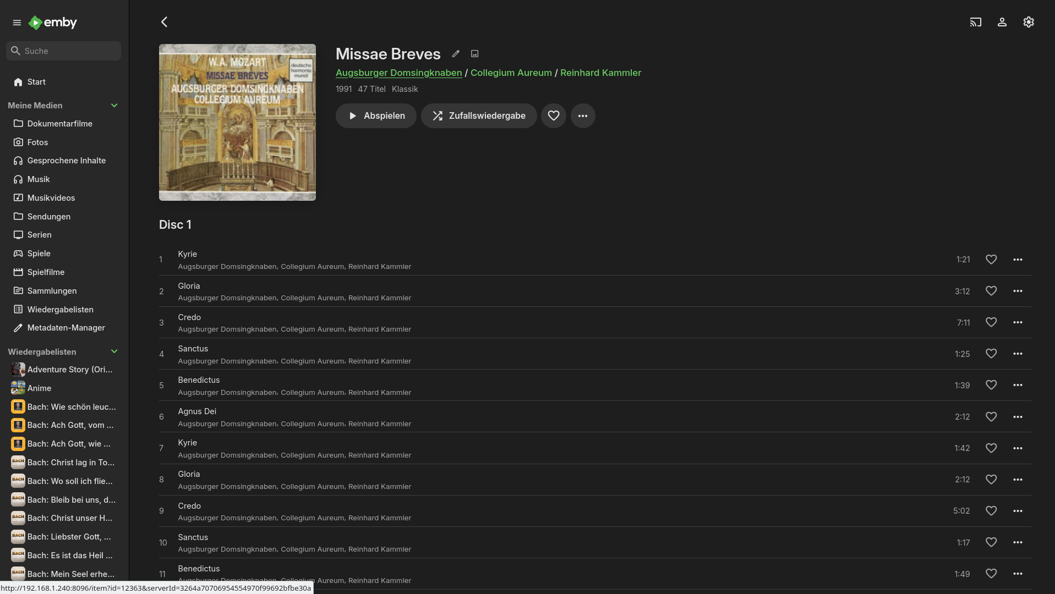Play track 9 Credo
Viewport: 1055px width, 594px height.
point(595,512)
